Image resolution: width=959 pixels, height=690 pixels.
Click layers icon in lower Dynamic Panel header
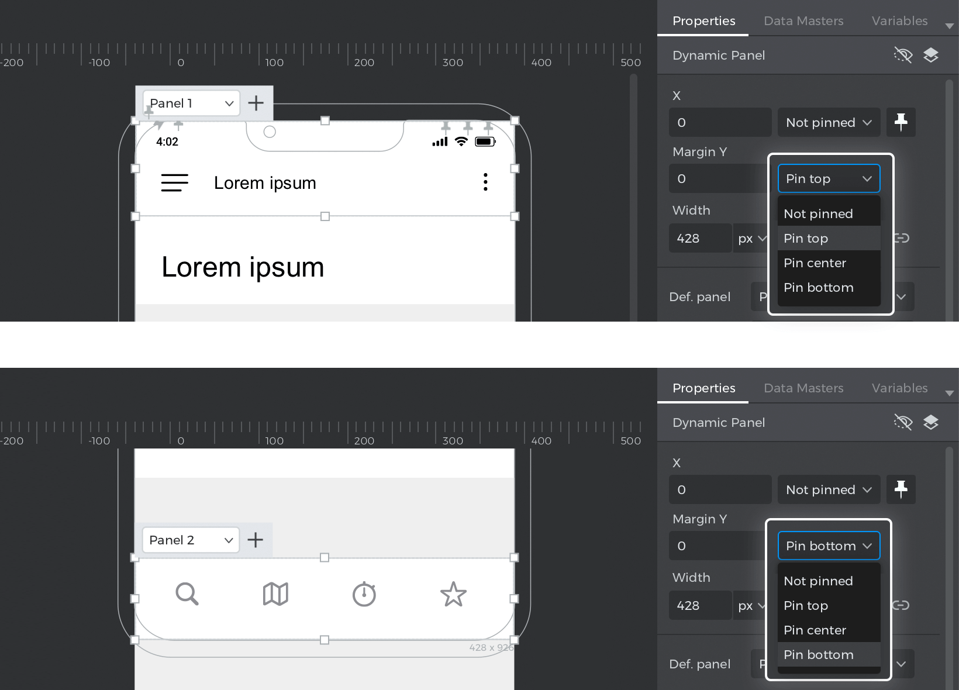click(x=931, y=422)
